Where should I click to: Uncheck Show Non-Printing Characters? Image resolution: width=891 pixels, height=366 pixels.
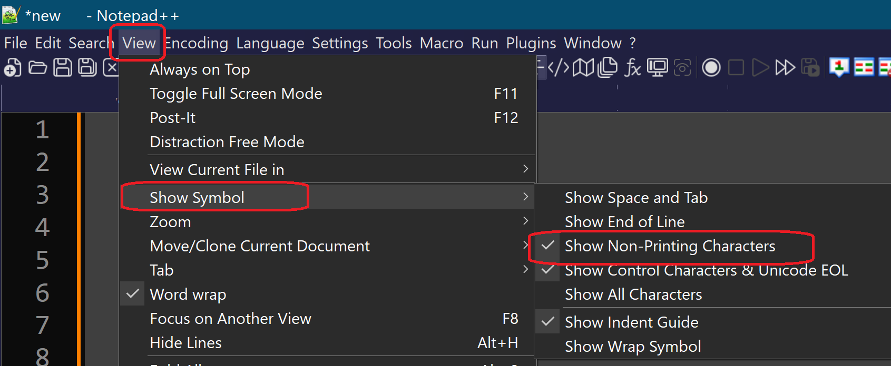(x=670, y=246)
